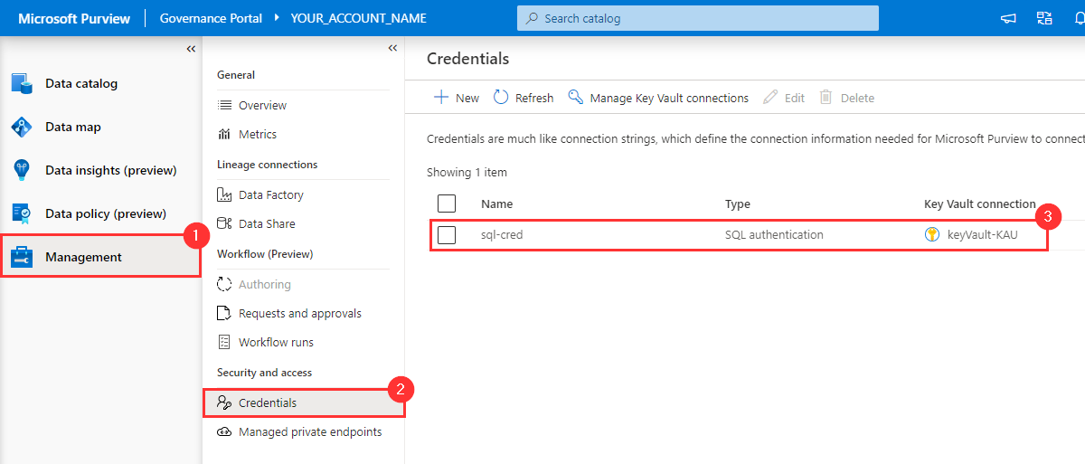Click the Authoring icon
This screenshot has width=1085, height=464.
pyautogui.click(x=224, y=284)
